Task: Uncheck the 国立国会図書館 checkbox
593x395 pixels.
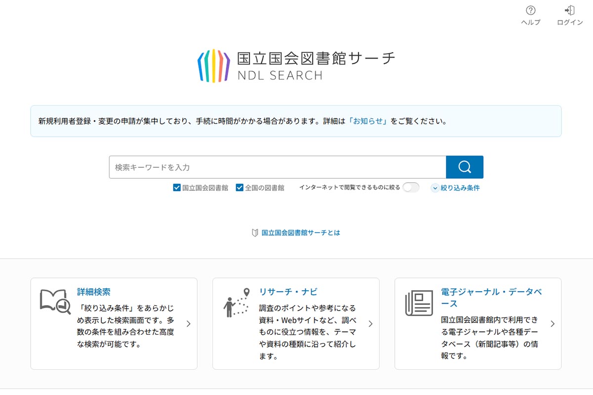Action: (177, 188)
